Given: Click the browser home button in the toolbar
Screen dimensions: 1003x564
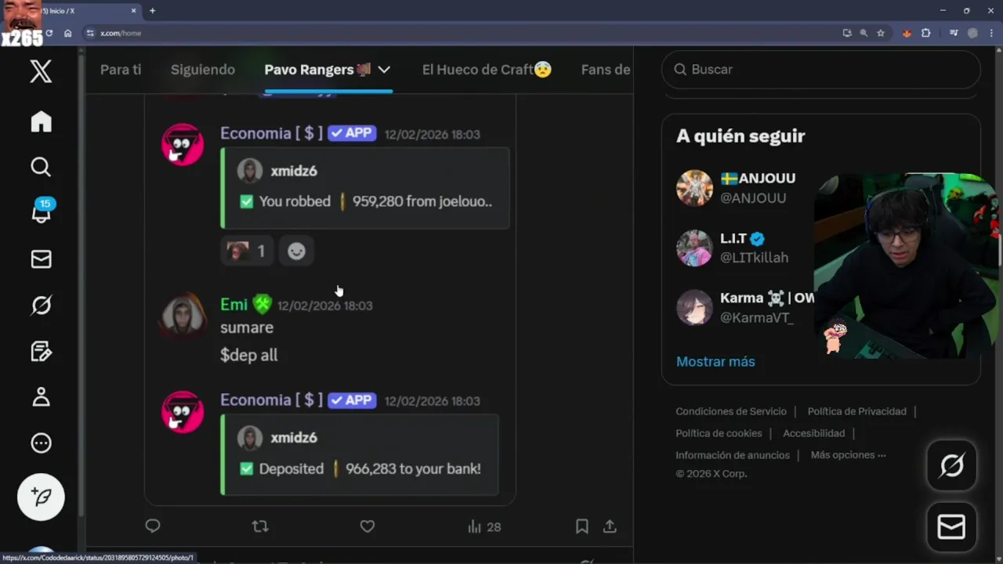Looking at the screenshot, I should (x=68, y=33).
